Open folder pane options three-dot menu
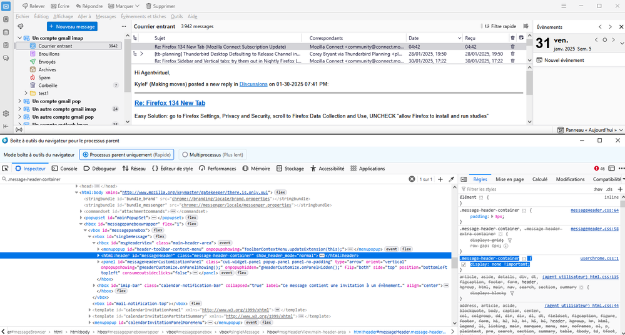The image size is (625, 335). click(x=124, y=26)
